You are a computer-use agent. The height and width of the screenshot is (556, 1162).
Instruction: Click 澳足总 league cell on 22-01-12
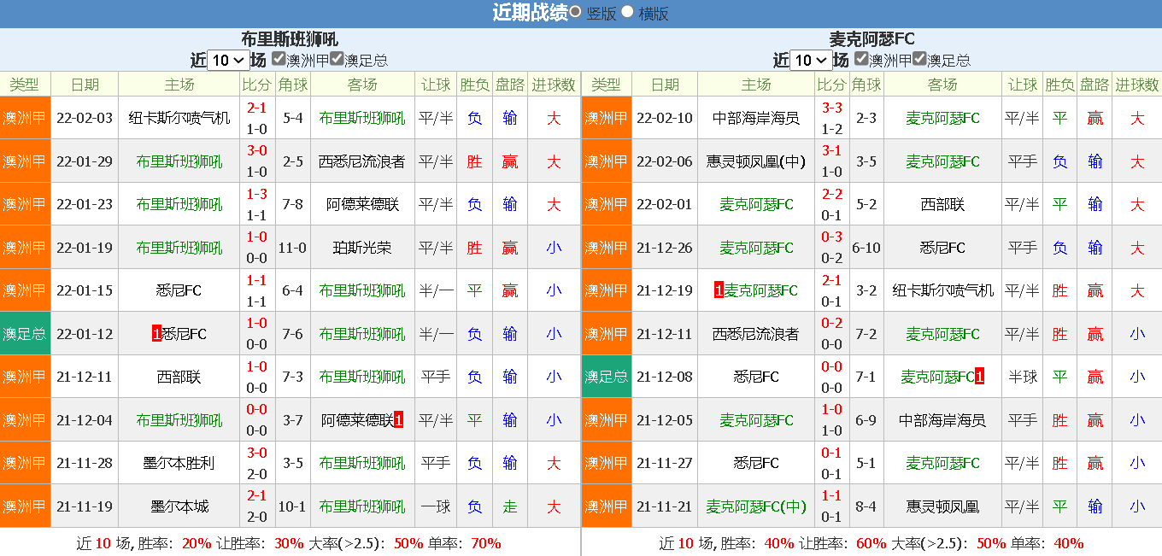25,333
